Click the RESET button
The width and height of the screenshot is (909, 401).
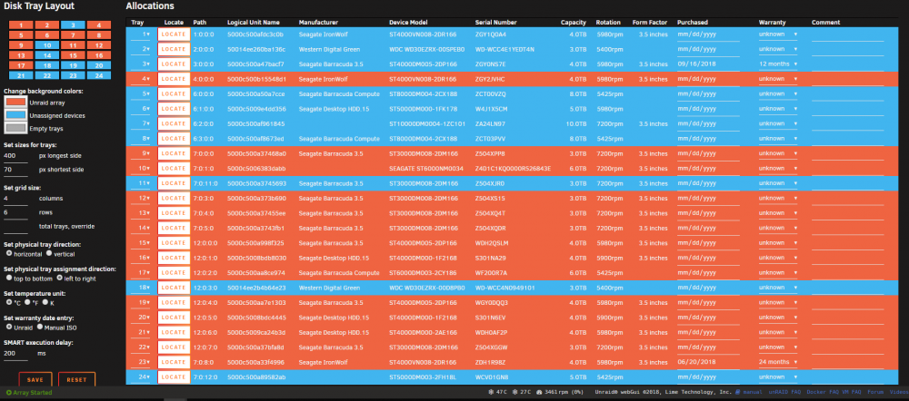(x=76, y=379)
